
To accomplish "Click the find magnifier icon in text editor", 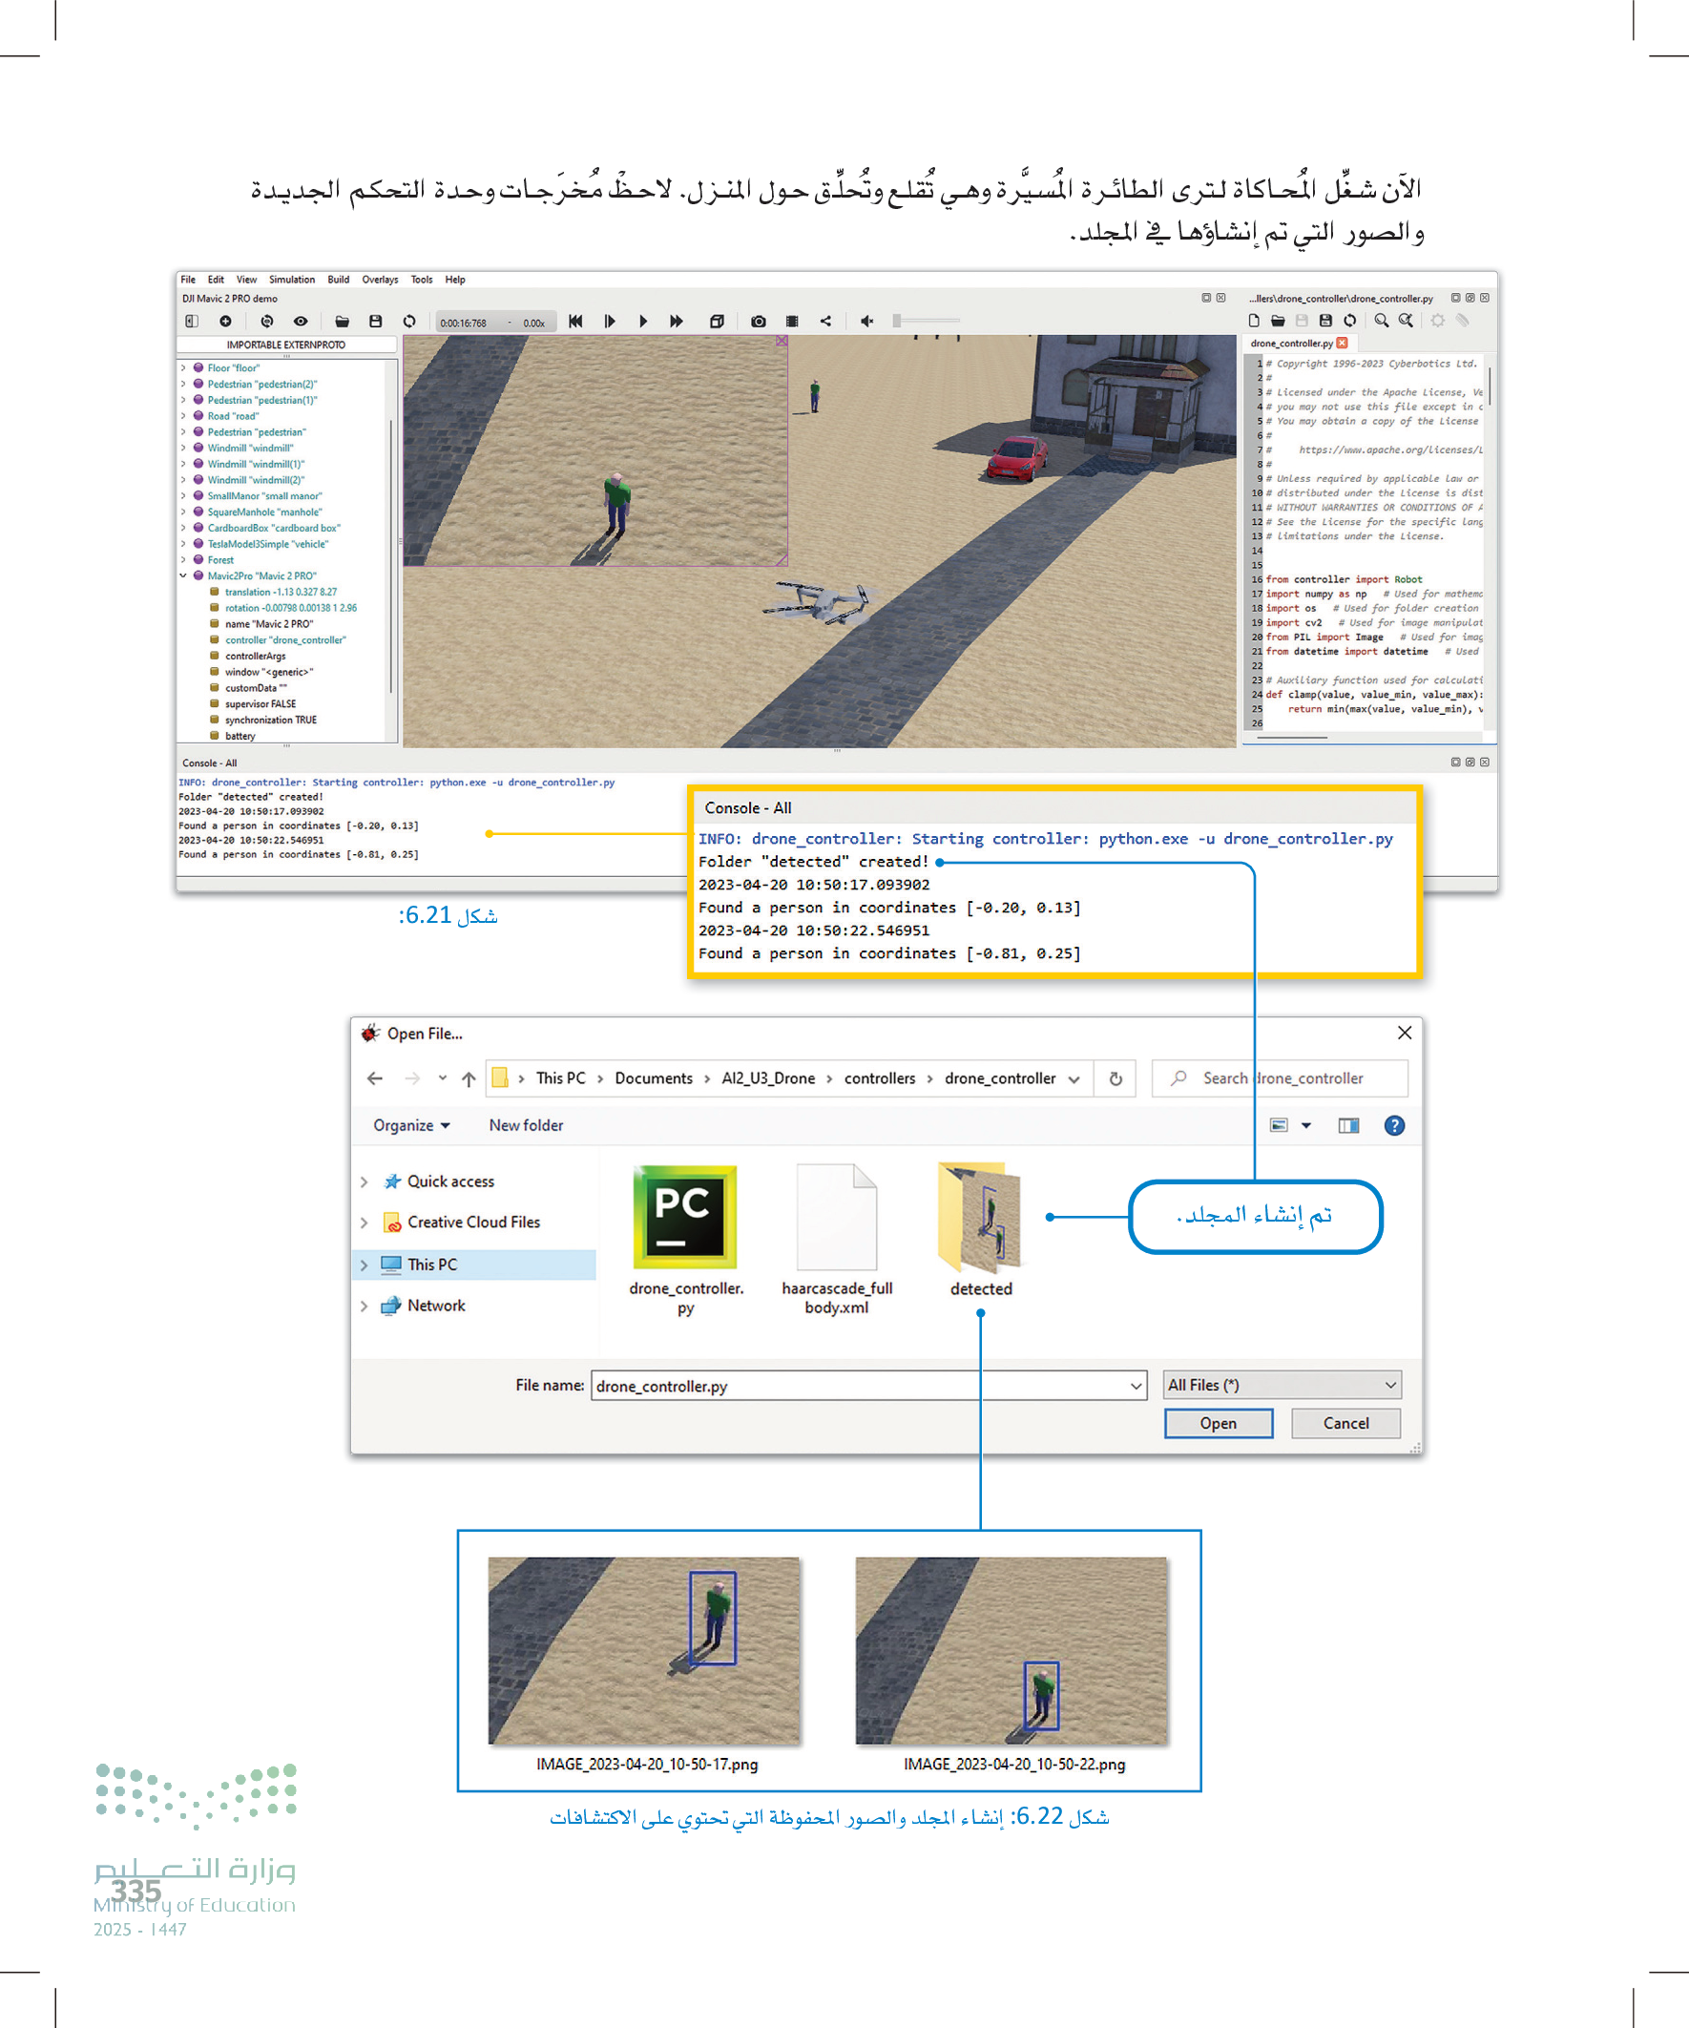I will pos(1381,321).
